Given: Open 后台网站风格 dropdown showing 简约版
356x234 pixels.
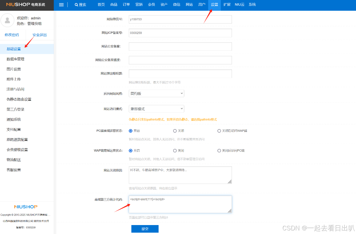Looking at the screenshot, I should 157,94.
